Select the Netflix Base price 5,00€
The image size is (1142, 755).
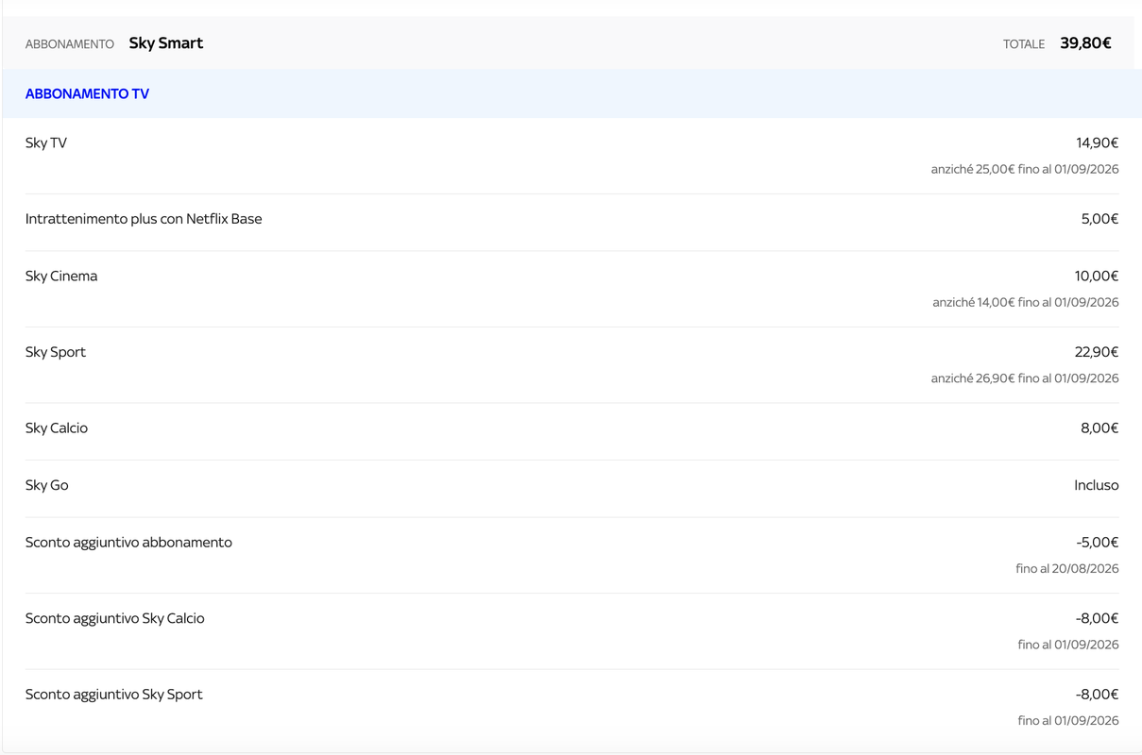1099,219
